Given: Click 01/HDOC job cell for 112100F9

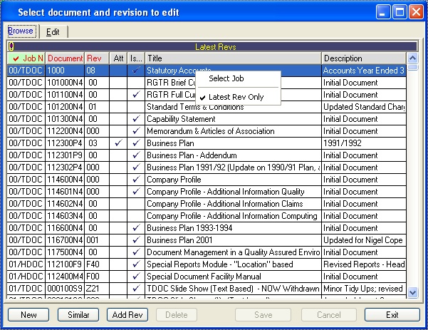Looking at the screenshot, I should [x=26, y=264].
